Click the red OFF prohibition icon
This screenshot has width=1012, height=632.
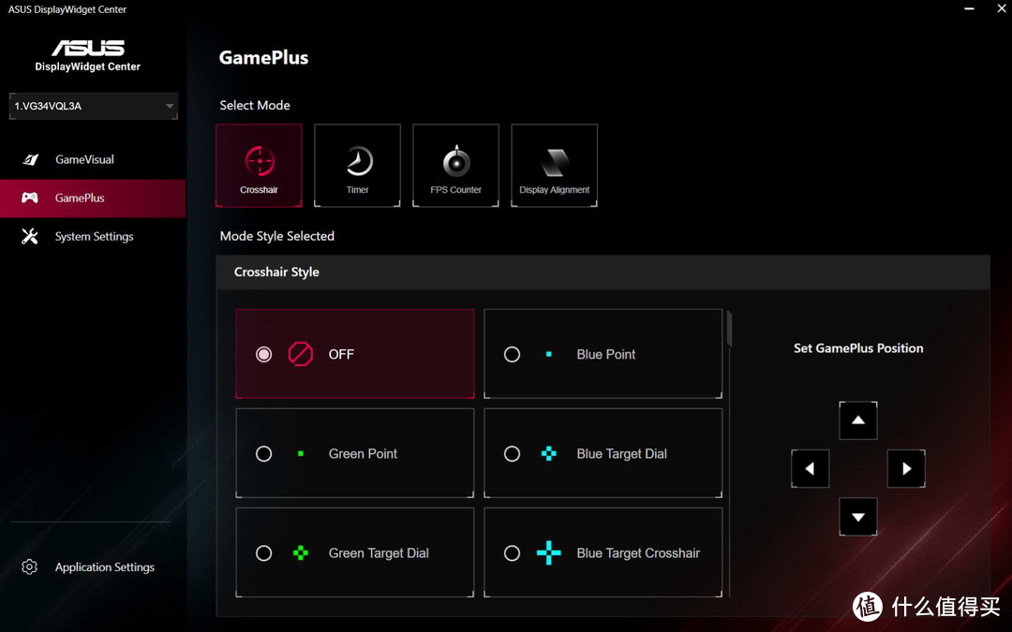(x=300, y=354)
